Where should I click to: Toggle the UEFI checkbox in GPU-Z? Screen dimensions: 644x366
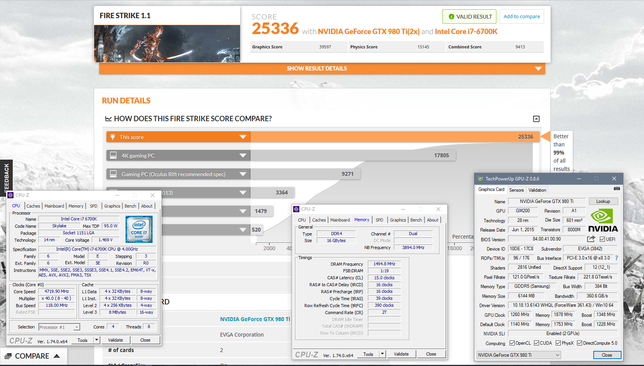point(602,239)
